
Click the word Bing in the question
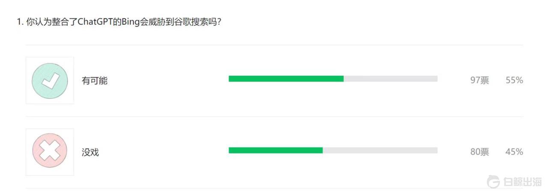128,22
